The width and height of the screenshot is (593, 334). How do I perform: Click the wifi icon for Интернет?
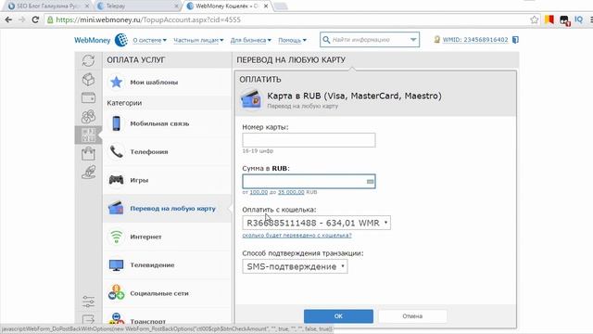point(116,237)
